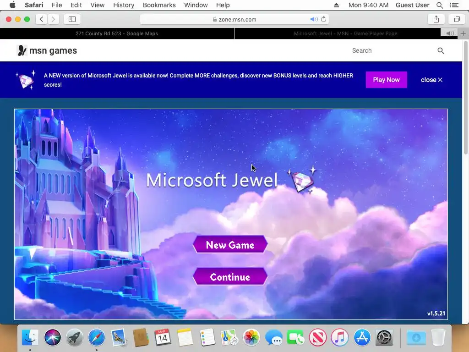Click the msn games logo
The image size is (469, 352).
[x=47, y=50]
